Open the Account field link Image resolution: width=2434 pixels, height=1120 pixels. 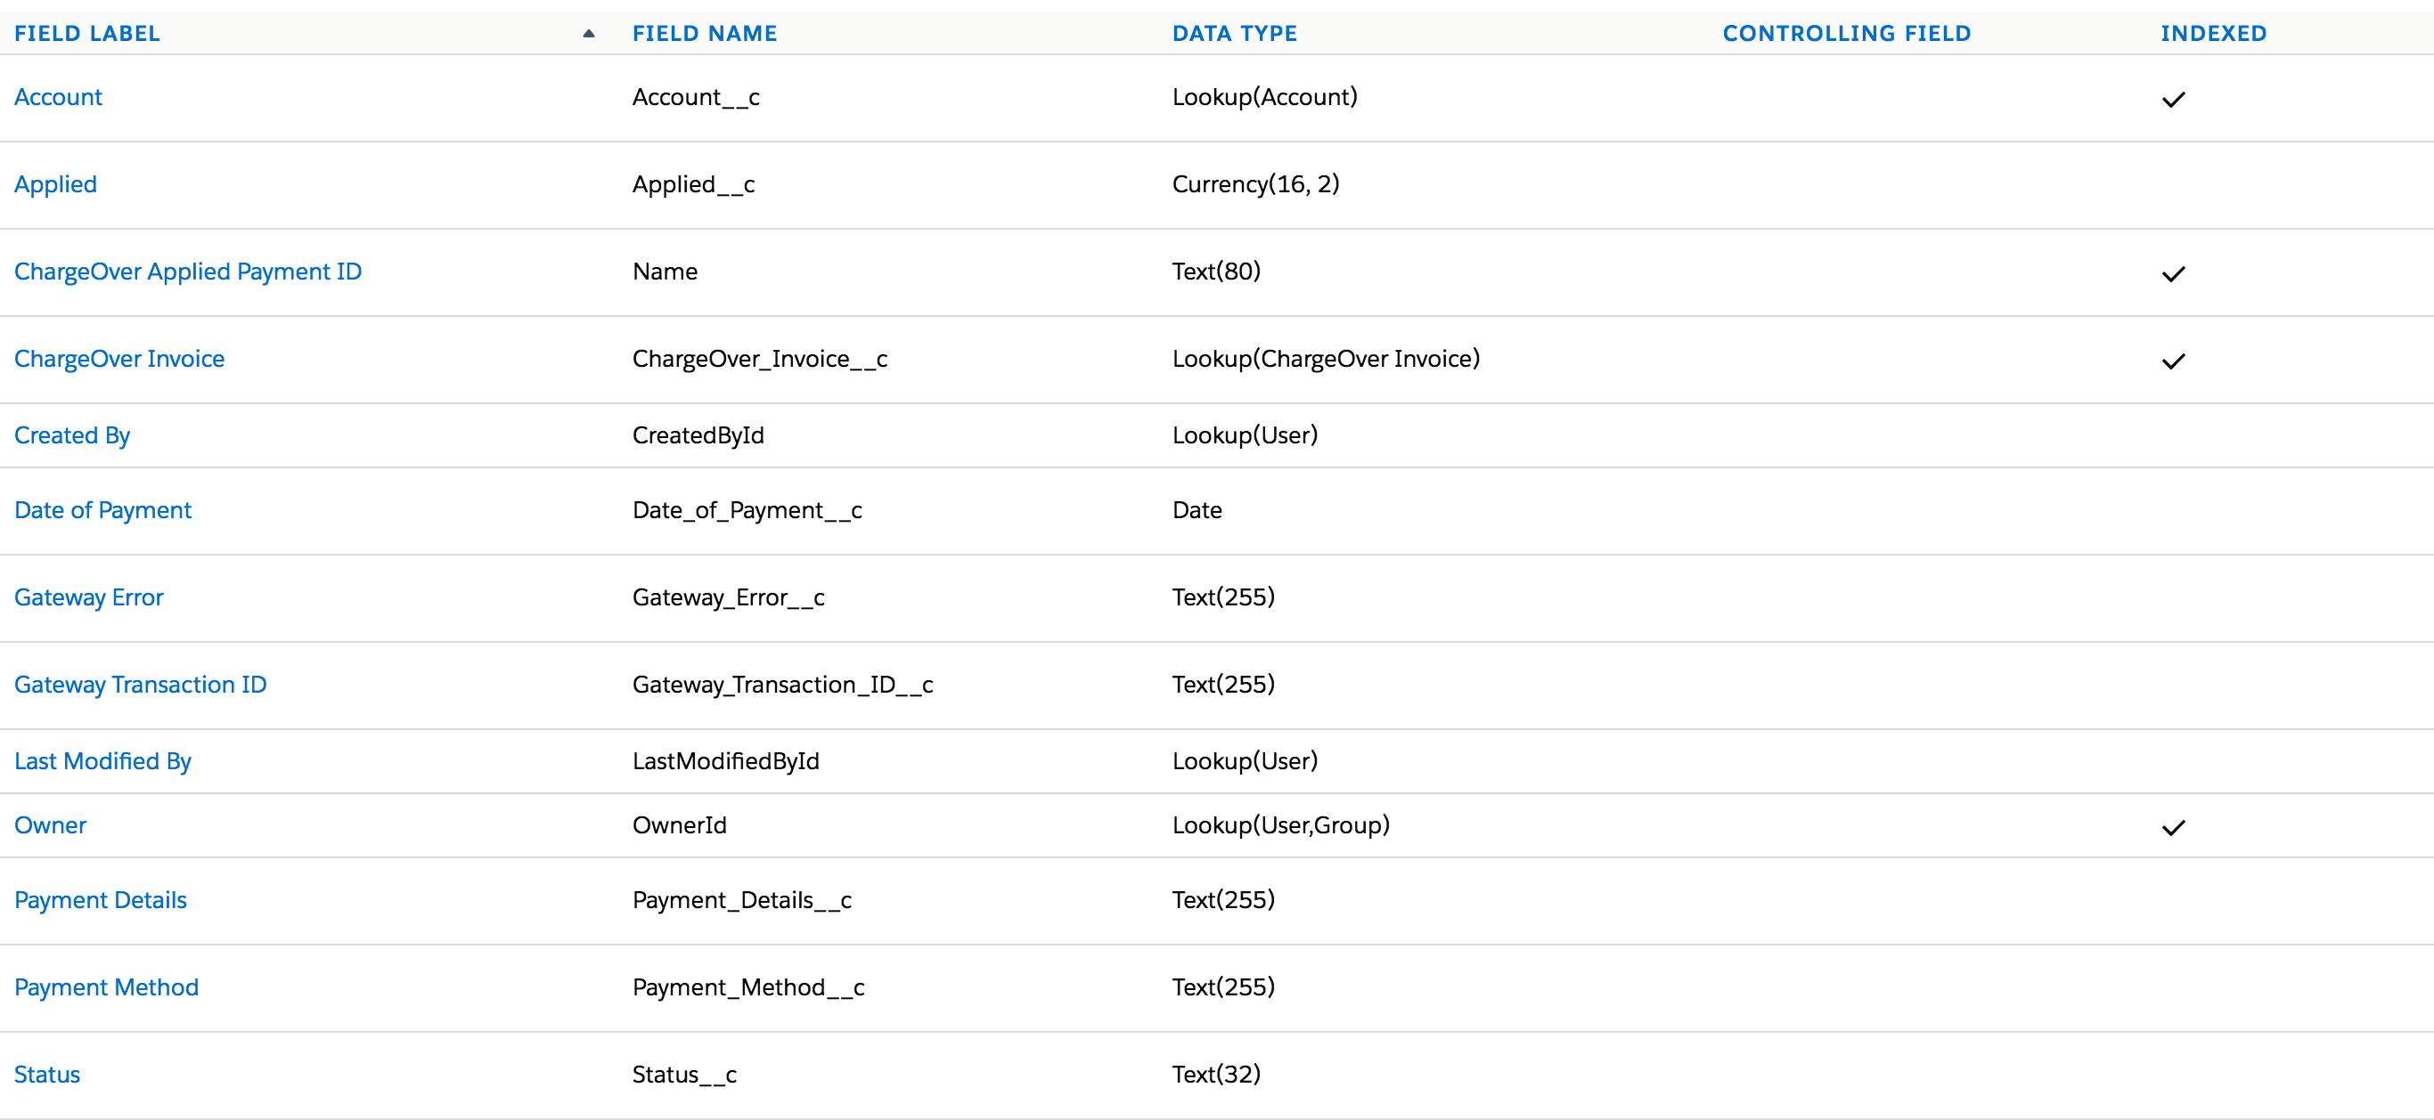pyautogui.click(x=58, y=97)
